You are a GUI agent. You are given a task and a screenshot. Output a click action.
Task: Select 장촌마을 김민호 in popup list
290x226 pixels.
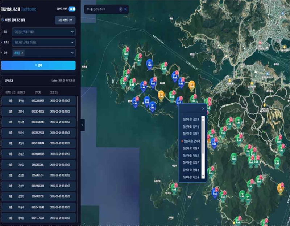point(191,118)
